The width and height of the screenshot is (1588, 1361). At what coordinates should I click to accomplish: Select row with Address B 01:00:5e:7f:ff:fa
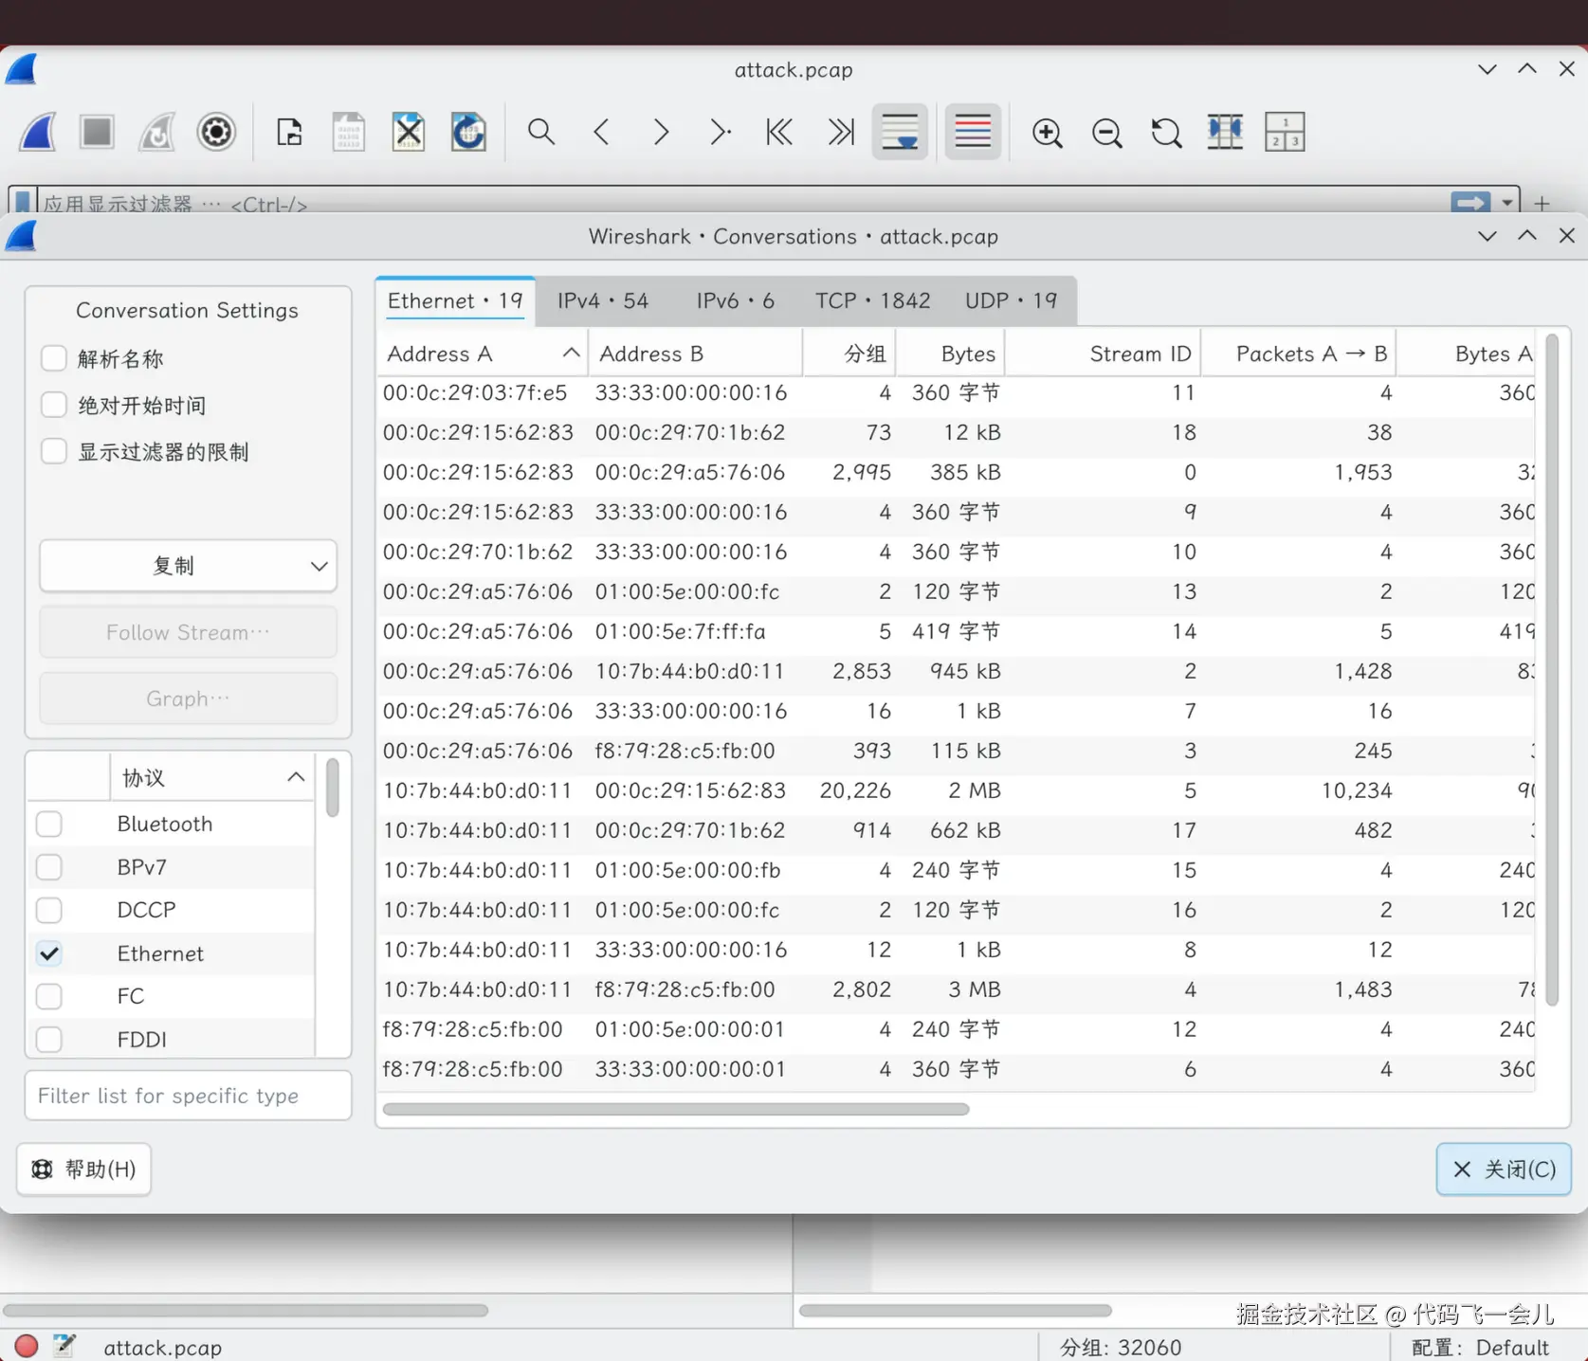coord(958,631)
